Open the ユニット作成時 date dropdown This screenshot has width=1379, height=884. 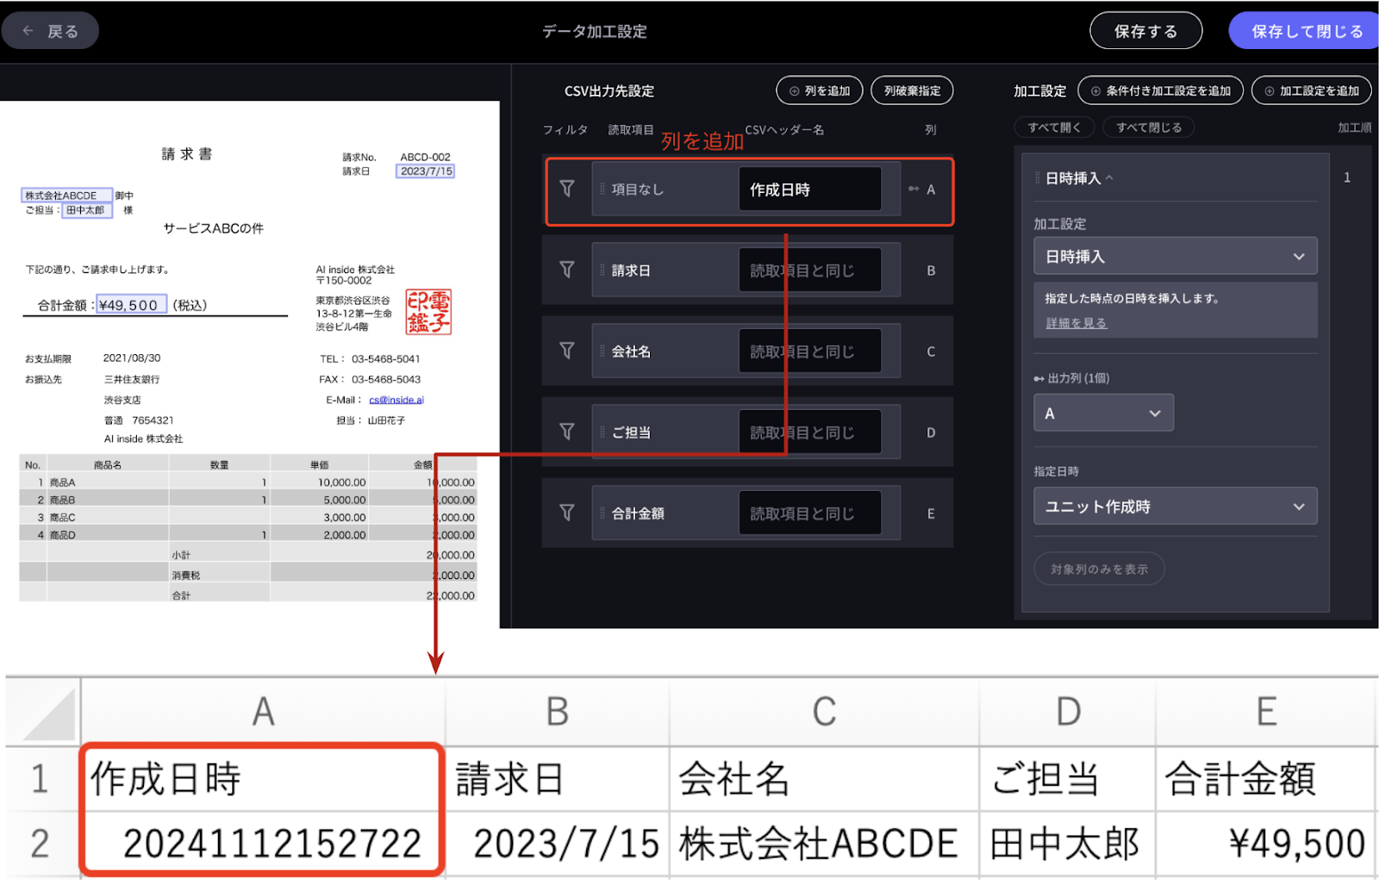[x=1175, y=507]
